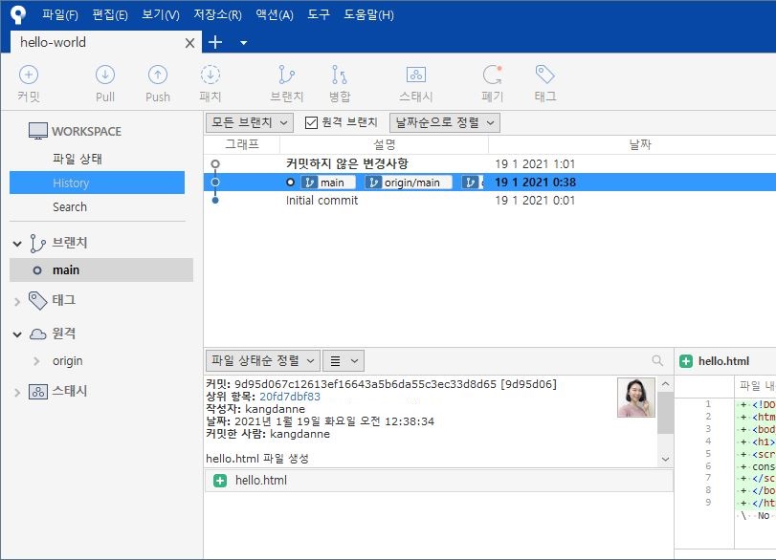The image size is (776, 560).
Task: Click the author avatar thumbnail
Action: pos(636,398)
